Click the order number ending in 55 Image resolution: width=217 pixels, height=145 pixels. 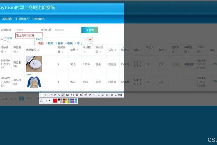pos(5,82)
